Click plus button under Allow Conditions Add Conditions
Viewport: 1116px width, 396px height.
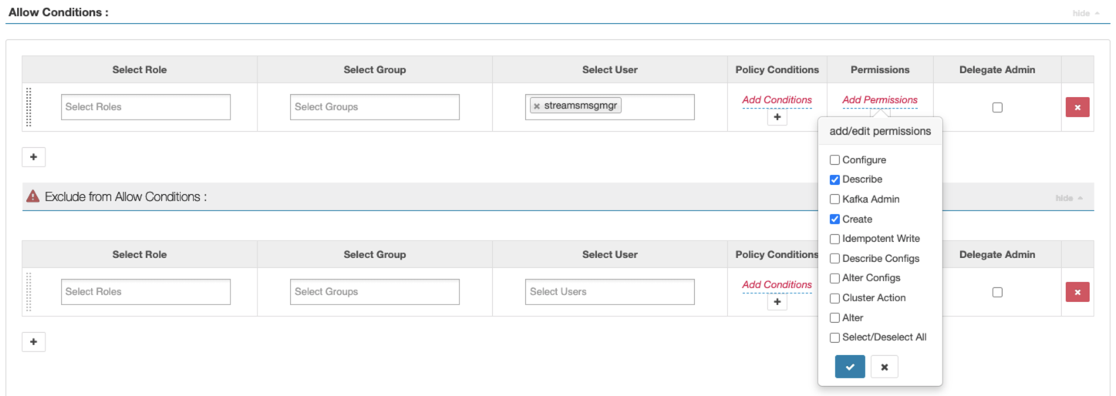coord(777,117)
